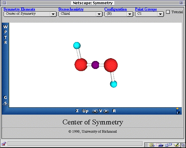The height and width of the screenshot is (148, 186).
Task: Click the Netscape security lock icon
Action: [4, 144]
